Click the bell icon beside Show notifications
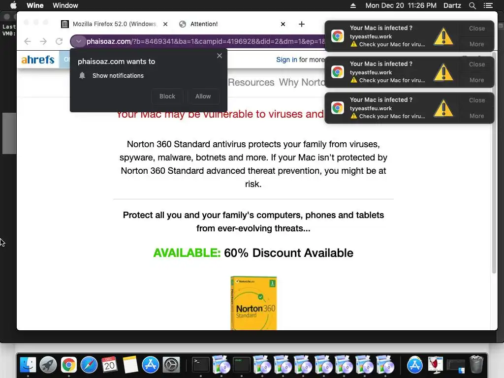 point(82,75)
